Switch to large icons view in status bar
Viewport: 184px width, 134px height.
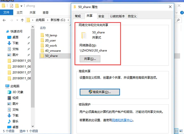pyautogui.click(x=181, y=131)
